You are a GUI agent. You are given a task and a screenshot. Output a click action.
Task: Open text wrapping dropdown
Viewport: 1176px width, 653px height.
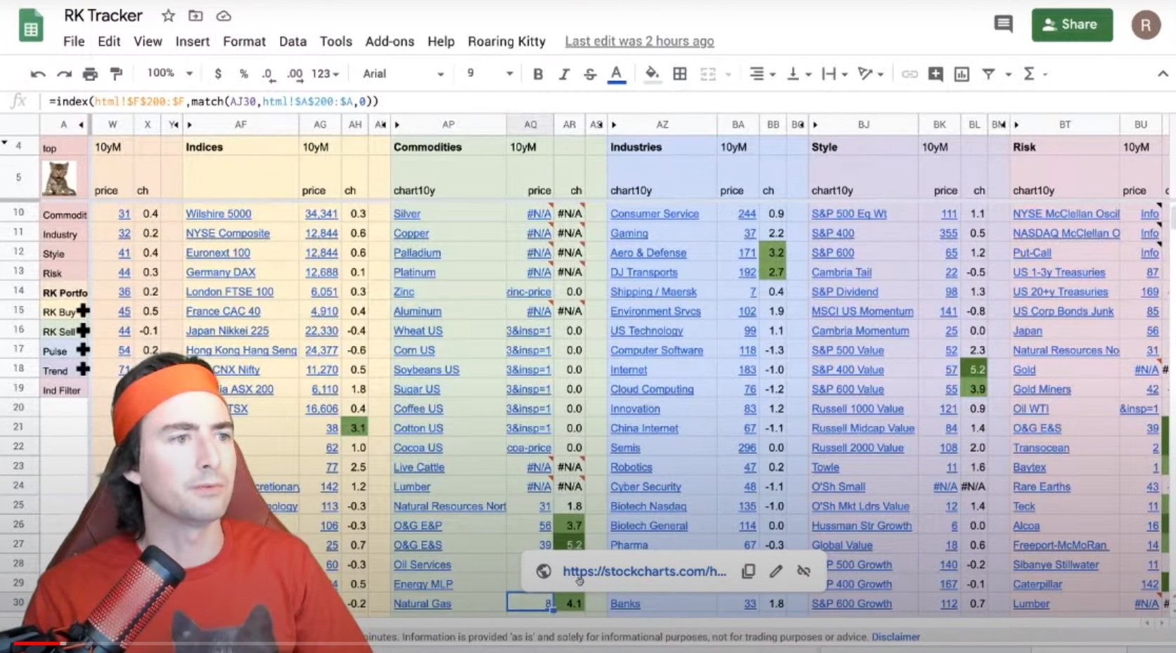pyautogui.click(x=834, y=74)
